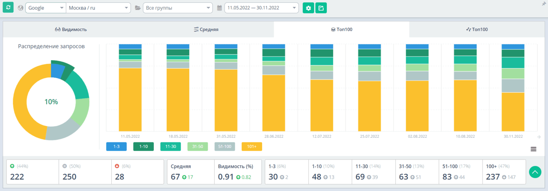The width and height of the screenshot is (548, 191).
Task: Open the Google search engine dropdown
Action: pyautogui.click(x=45, y=8)
